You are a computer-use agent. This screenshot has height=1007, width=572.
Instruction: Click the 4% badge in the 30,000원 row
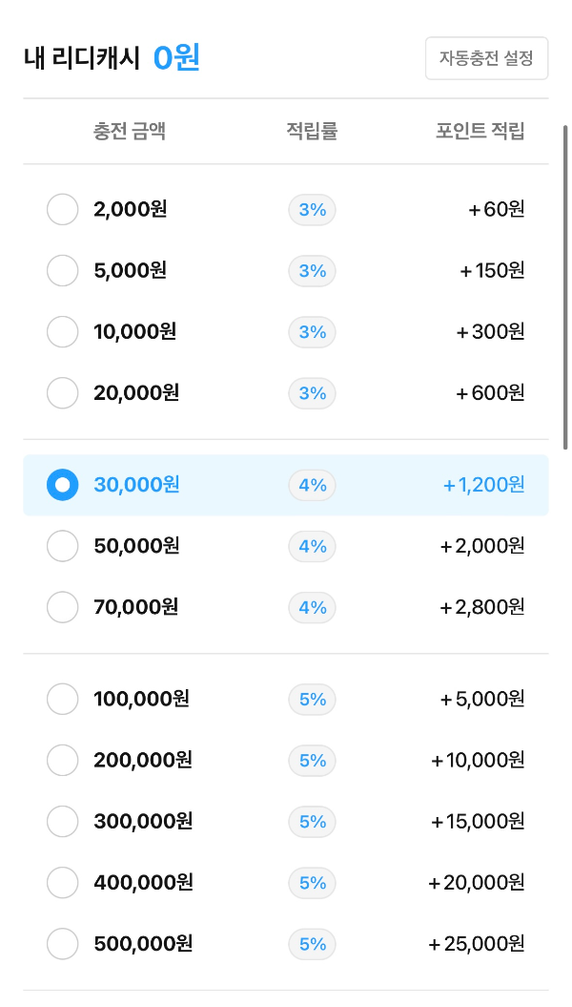(313, 485)
